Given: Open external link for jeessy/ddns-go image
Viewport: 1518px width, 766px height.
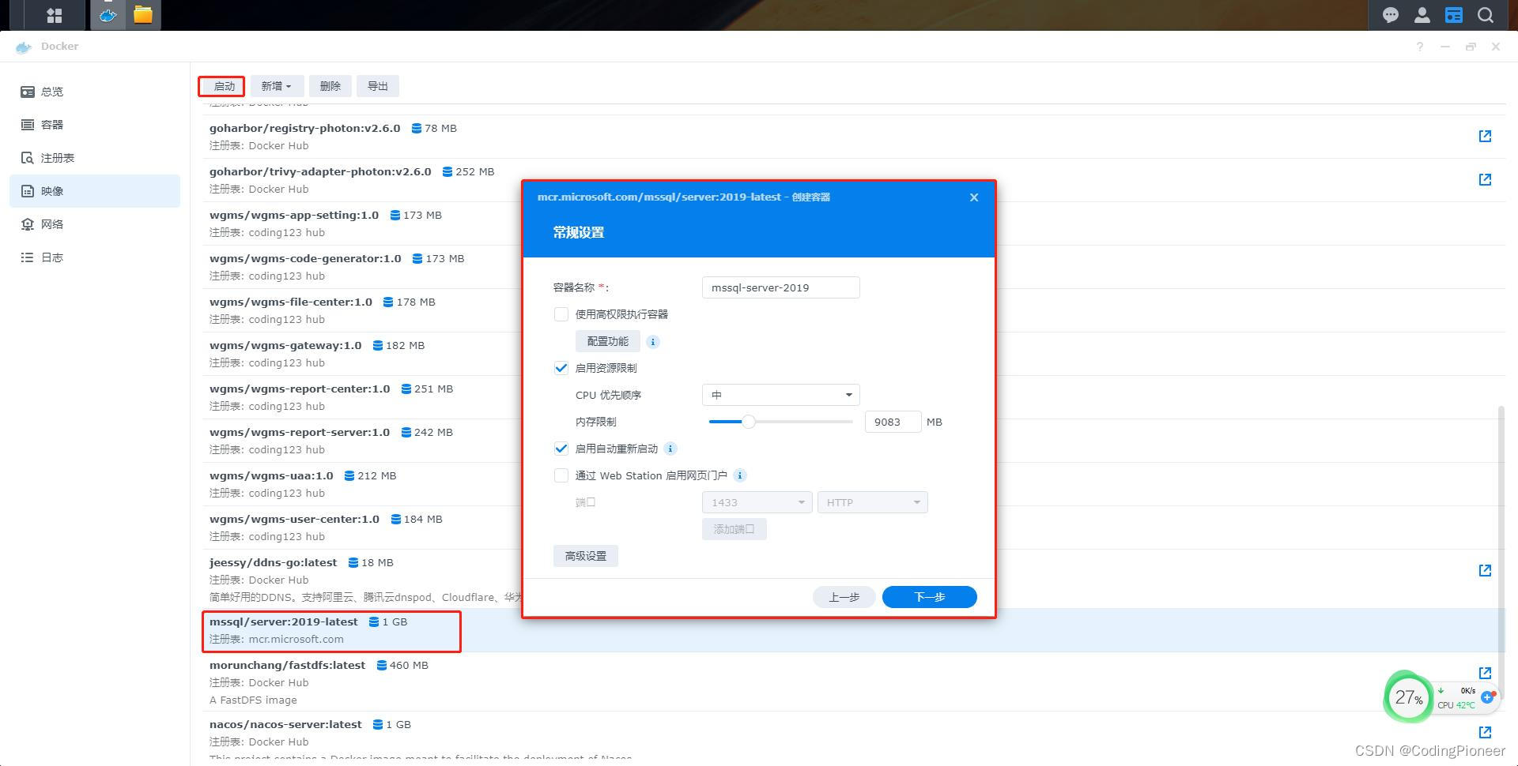Looking at the screenshot, I should 1485,570.
